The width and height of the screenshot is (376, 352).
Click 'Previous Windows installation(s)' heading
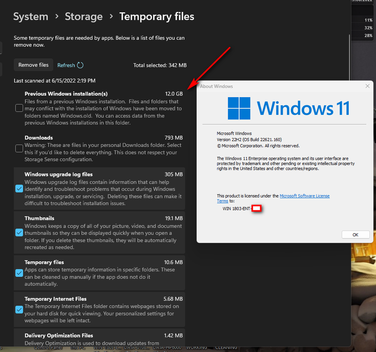click(66, 94)
